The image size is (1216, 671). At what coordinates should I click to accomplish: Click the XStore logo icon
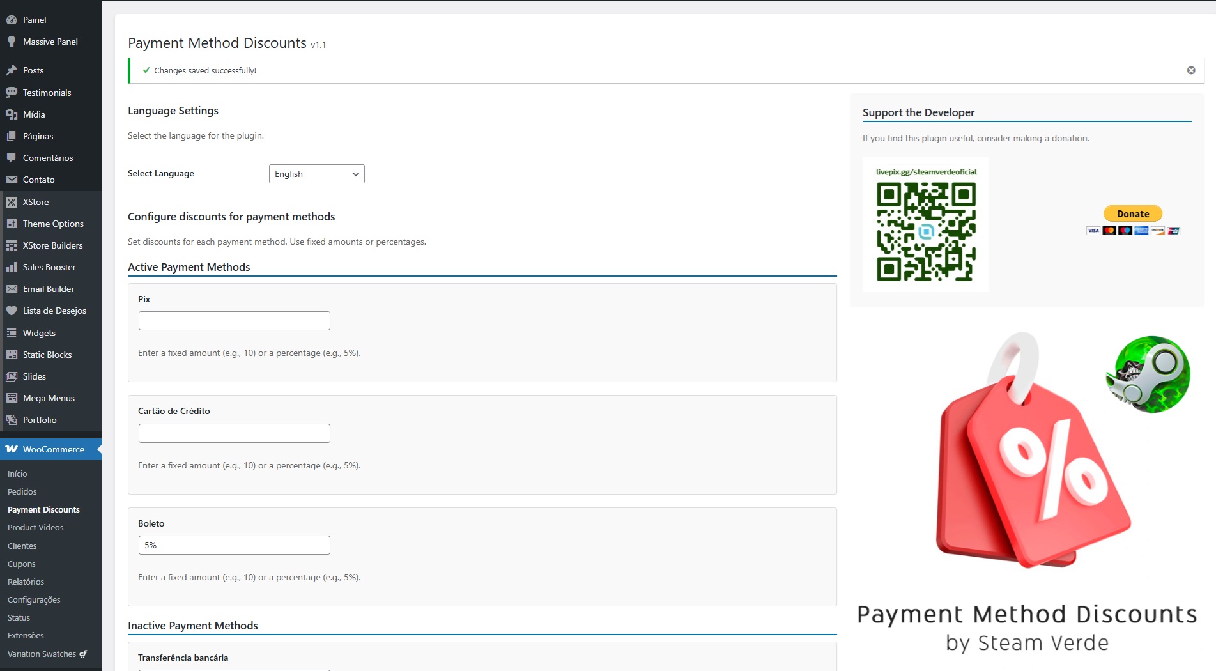[12, 202]
